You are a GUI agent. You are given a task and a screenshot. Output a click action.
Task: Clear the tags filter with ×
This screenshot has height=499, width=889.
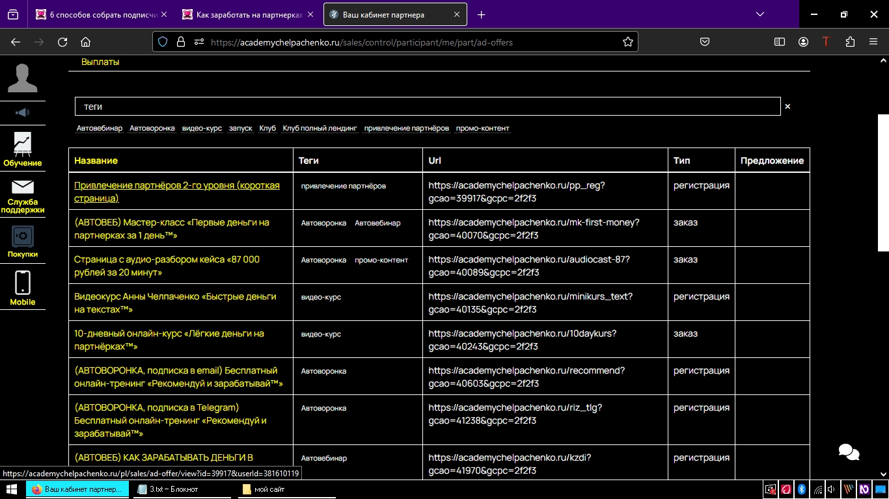787,107
